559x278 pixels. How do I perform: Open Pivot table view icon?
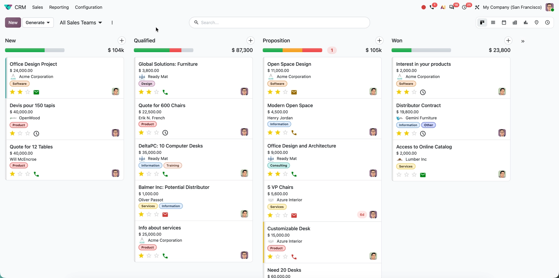(x=515, y=23)
